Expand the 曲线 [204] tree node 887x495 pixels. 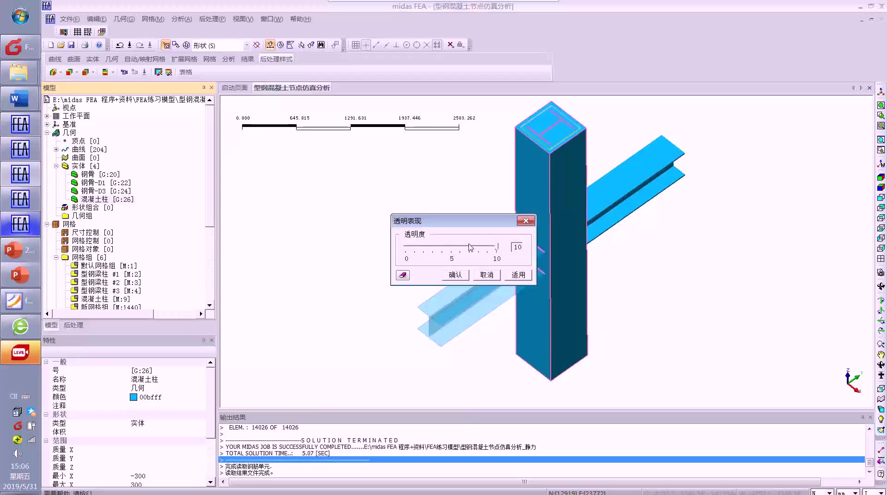point(56,150)
